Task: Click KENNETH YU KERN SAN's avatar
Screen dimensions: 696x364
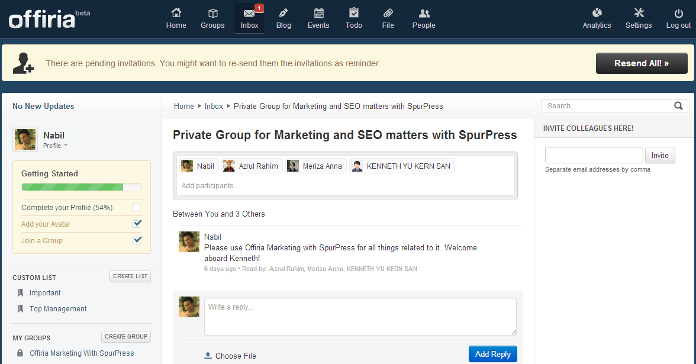Action: (x=357, y=166)
